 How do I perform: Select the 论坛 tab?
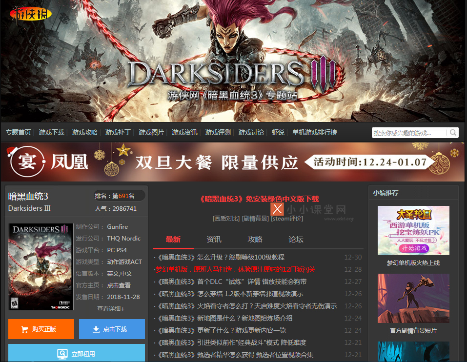click(296, 240)
